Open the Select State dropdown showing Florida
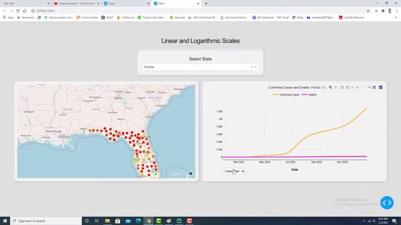Screen dimensions: 401x225 (200, 67)
